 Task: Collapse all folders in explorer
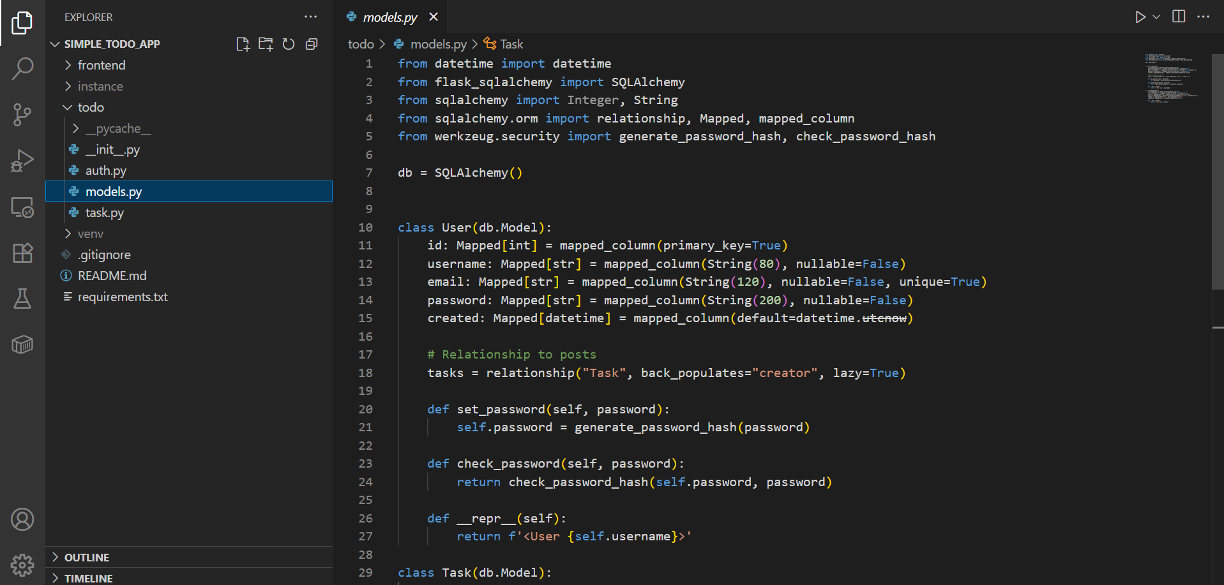[312, 44]
